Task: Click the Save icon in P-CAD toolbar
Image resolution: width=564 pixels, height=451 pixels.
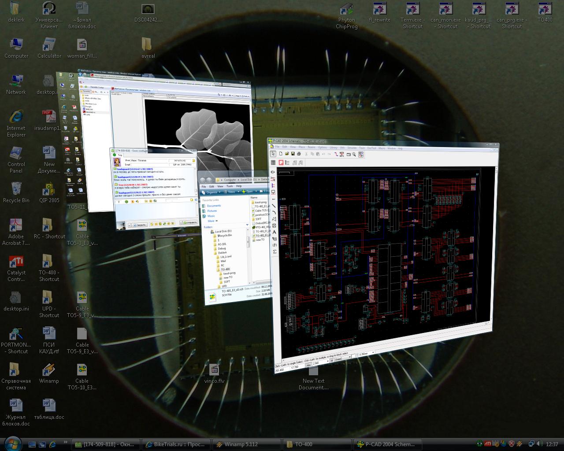Action: tap(293, 154)
